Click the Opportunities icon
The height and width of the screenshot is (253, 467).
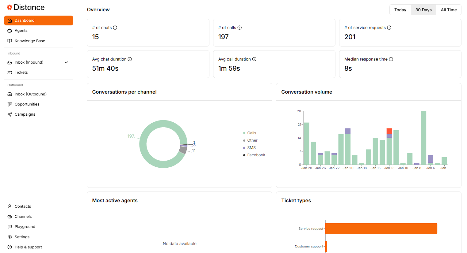click(x=10, y=104)
